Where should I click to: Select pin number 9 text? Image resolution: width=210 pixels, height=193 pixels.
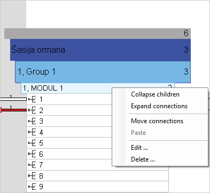tap(41, 187)
